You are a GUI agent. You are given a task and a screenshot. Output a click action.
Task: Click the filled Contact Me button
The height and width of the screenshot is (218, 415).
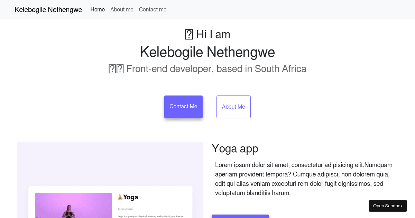click(183, 107)
